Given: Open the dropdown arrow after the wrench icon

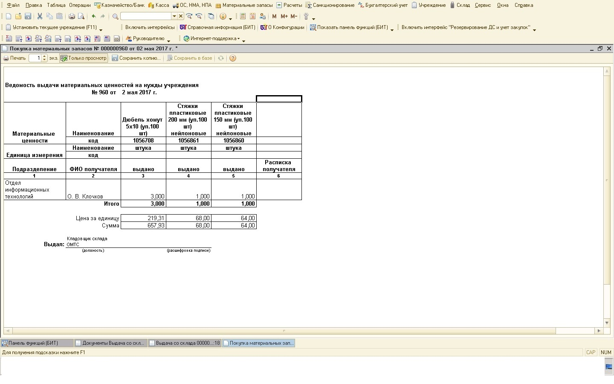Looking at the screenshot, I should pyautogui.click(x=313, y=18).
